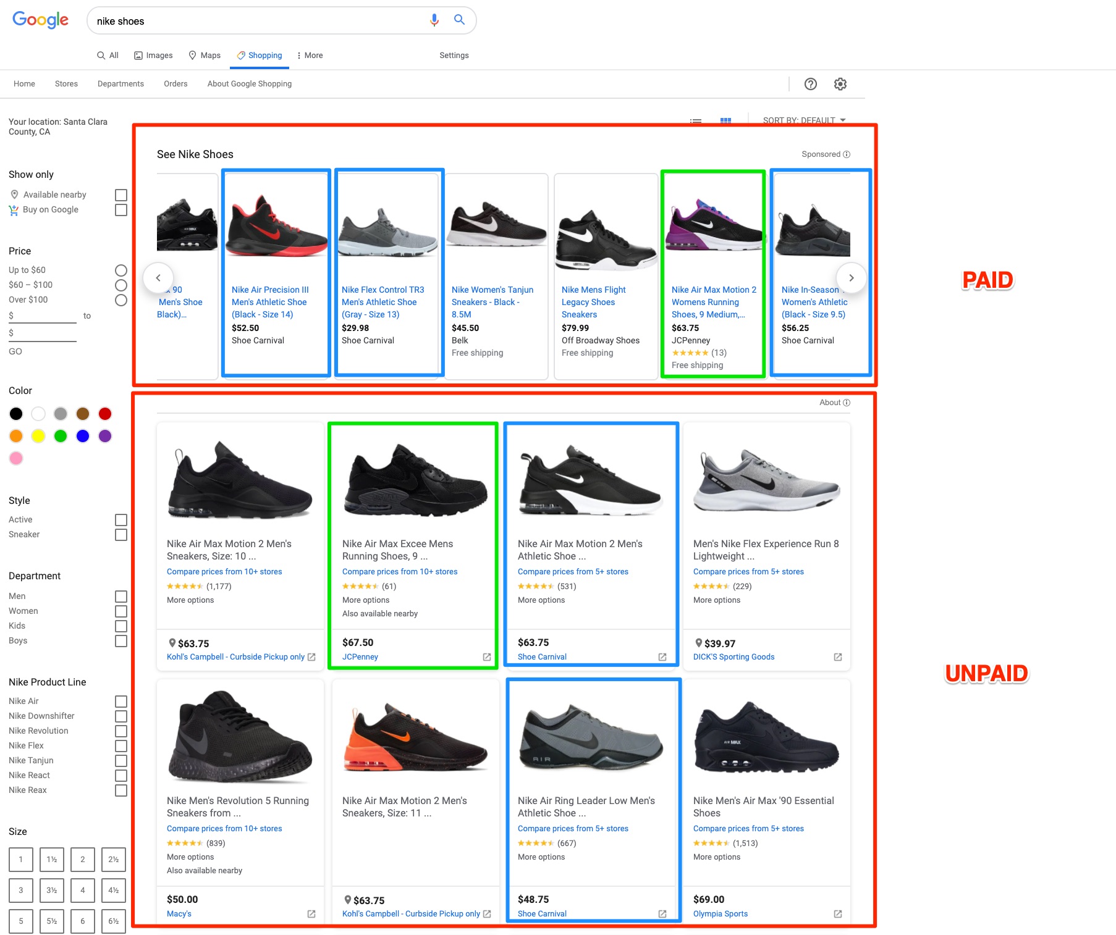Switch to the Images tab

point(153,56)
